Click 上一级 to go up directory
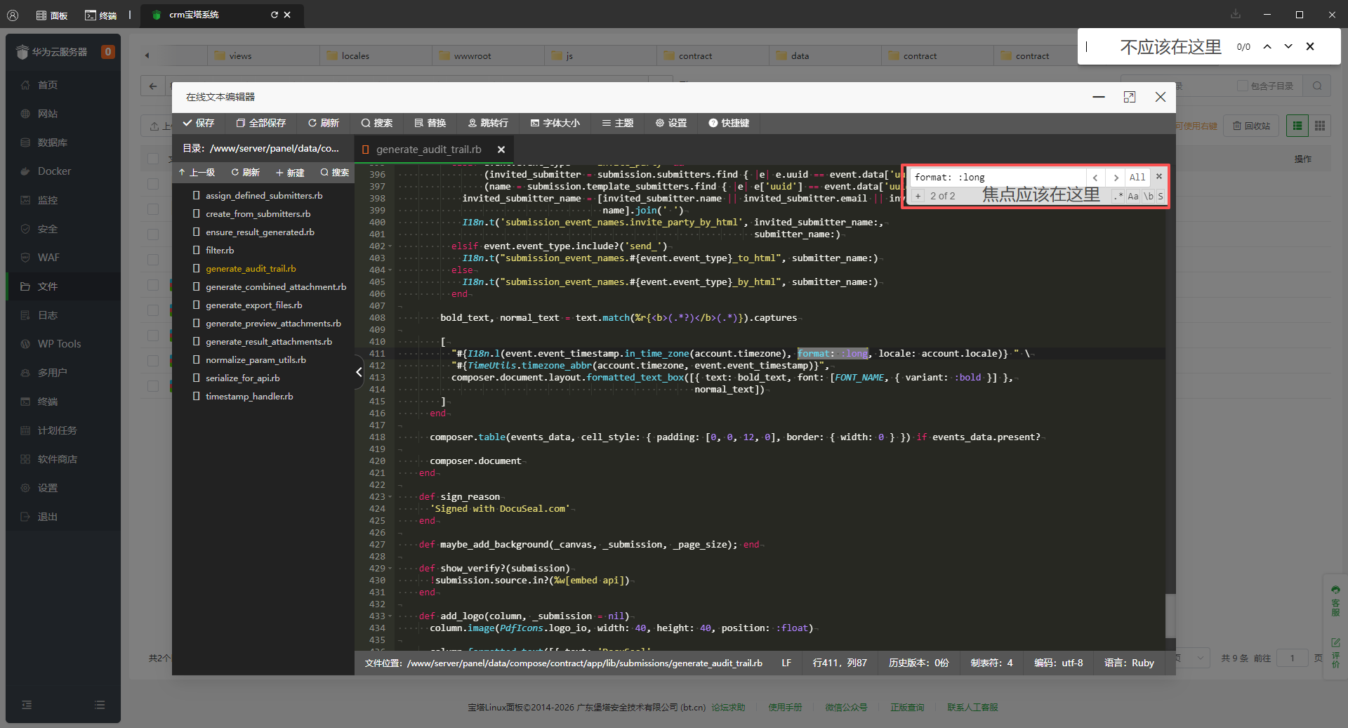Viewport: 1348px width, 728px height. pyautogui.click(x=197, y=173)
